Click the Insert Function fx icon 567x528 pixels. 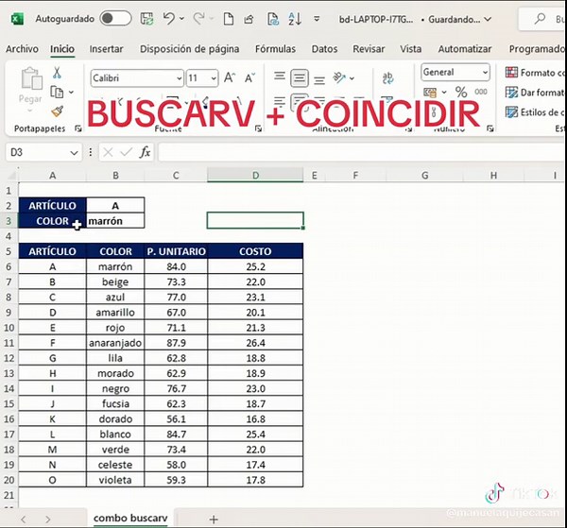pyautogui.click(x=145, y=152)
